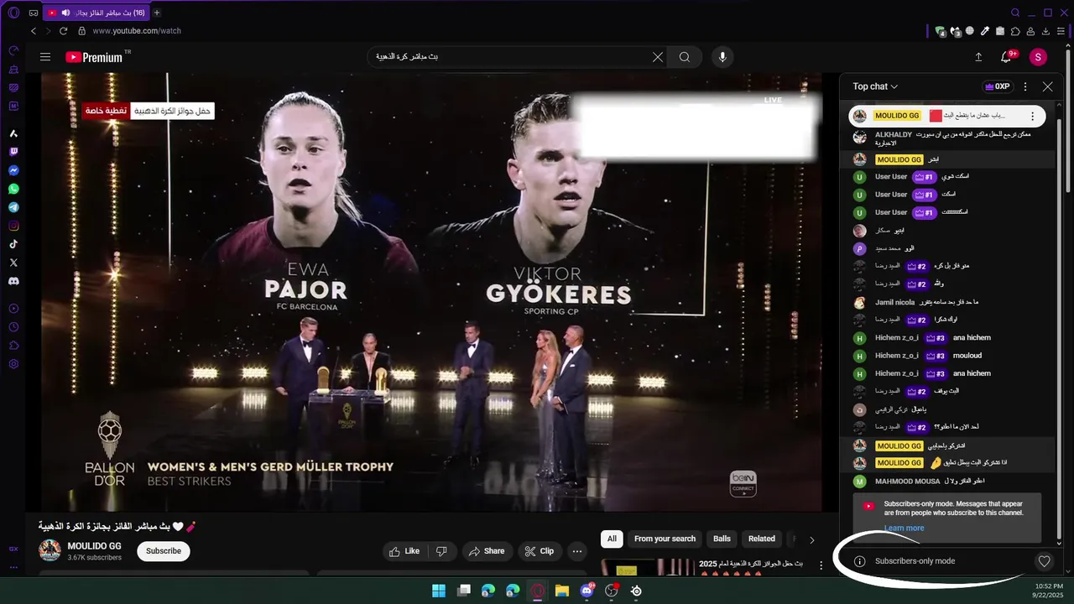Open the Opera menu logo icon
Viewport: 1074px width, 604px height.
13,13
